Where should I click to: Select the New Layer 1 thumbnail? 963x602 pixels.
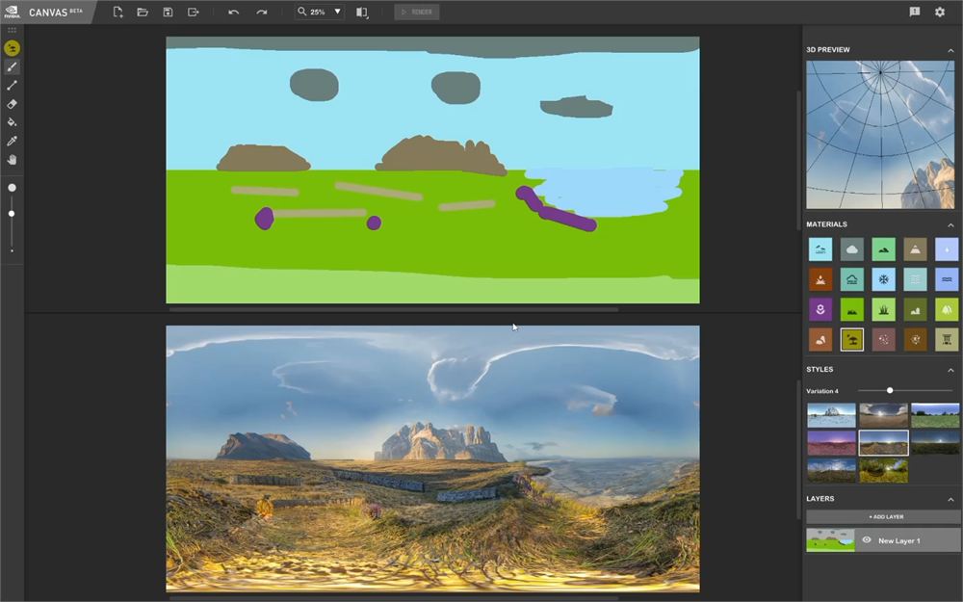point(830,540)
